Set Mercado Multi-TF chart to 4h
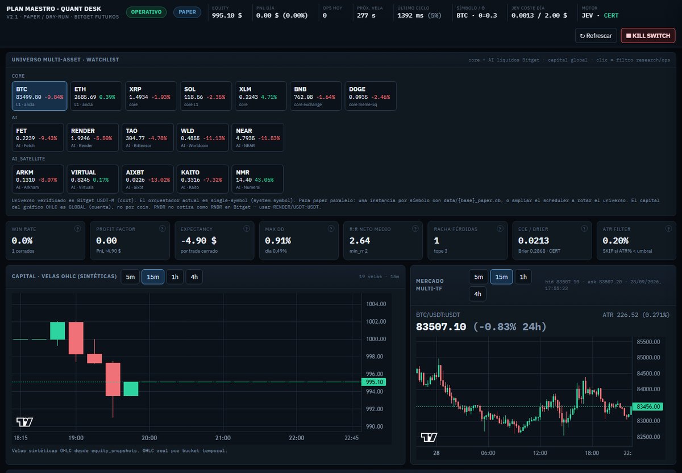The width and height of the screenshot is (682, 473). point(477,294)
